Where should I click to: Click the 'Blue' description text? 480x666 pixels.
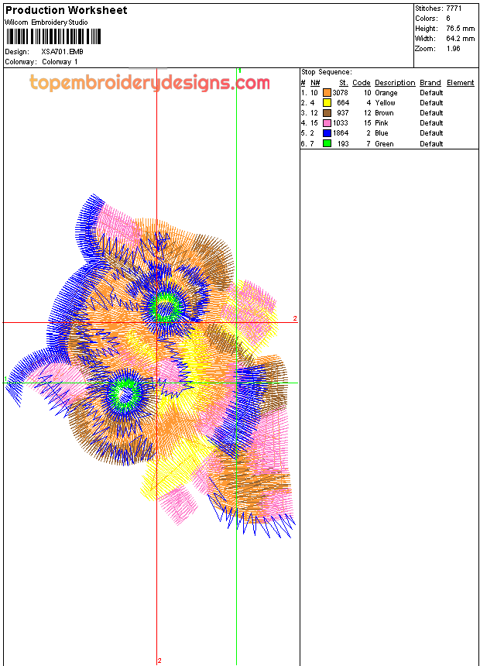tap(382, 133)
